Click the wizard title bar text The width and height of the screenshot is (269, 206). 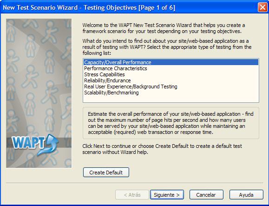tap(89, 7)
